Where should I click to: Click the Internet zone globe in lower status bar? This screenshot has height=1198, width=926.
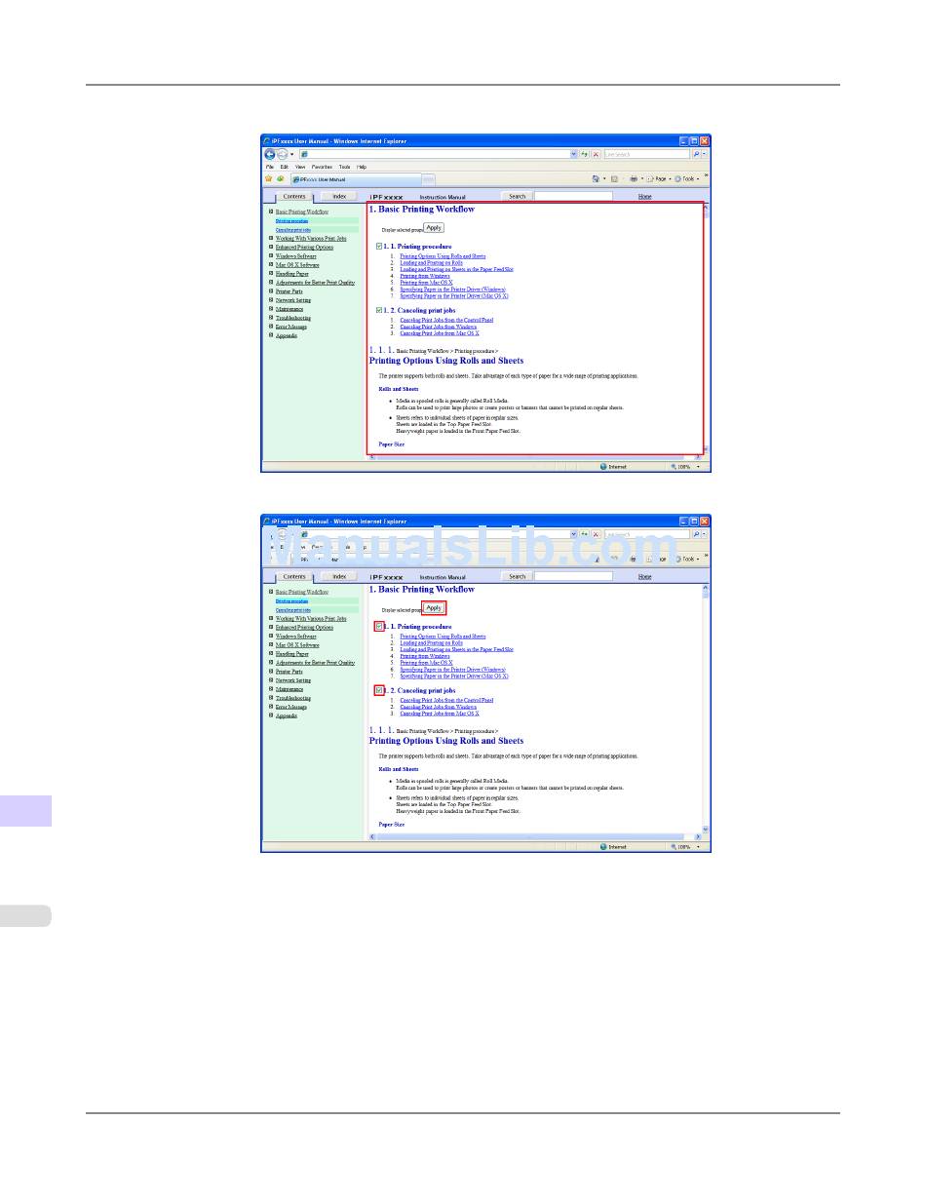[x=603, y=847]
